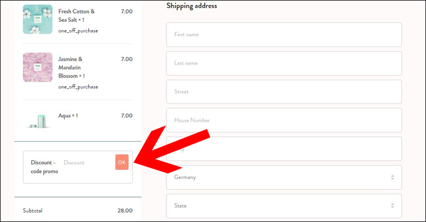
Task: Click the Shipping address heading
Action: [192, 5]
